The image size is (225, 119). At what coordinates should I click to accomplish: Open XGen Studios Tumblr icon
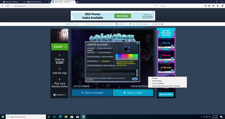pyautogui.click(x=159, y=24)
